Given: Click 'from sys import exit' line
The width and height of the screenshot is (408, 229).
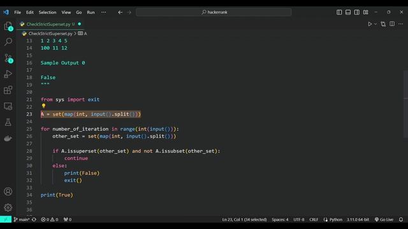Looking at the screenshot, I should 70,99.
